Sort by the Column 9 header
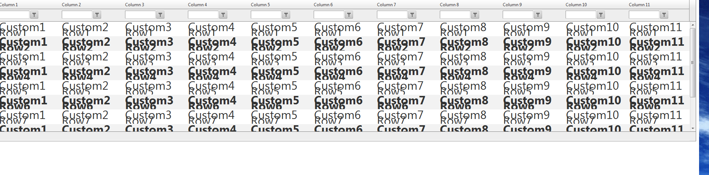Screen dimensions: 709x175 click(512, 5)
